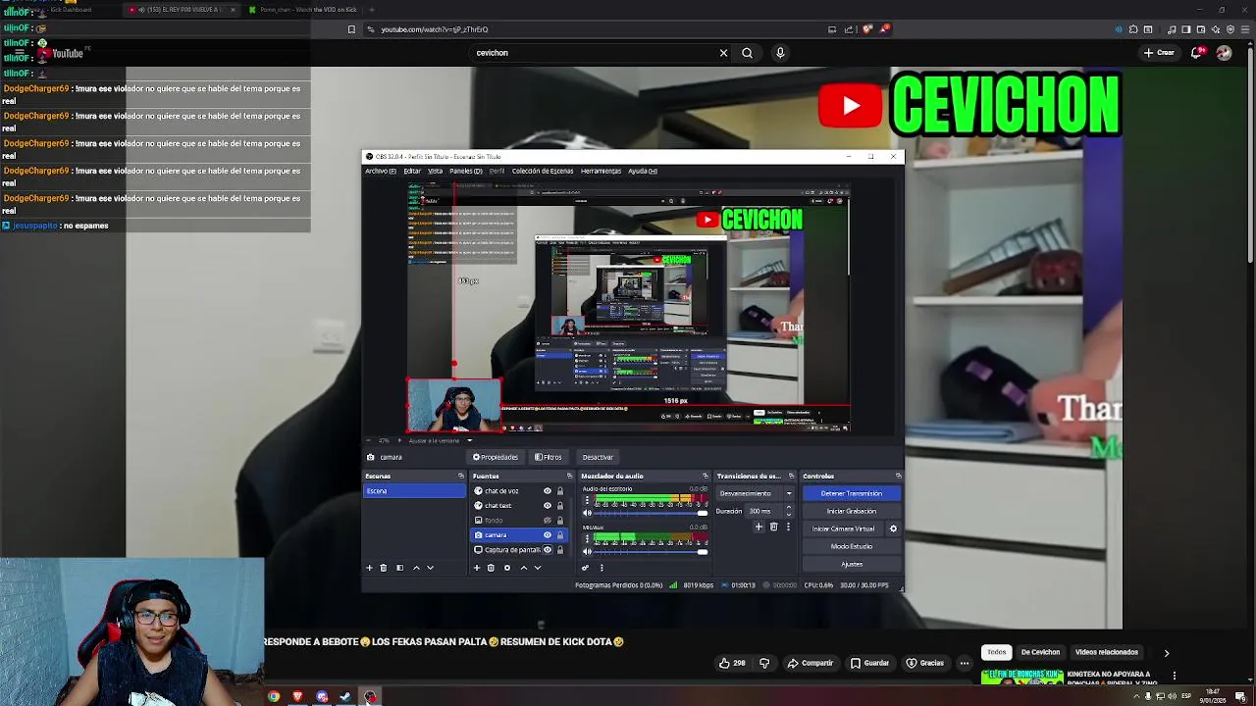Image resolution: width=1256 pixels, height=706 pixels.
Task: Open Archivo menu in OBS
Action: click(381, 171)
